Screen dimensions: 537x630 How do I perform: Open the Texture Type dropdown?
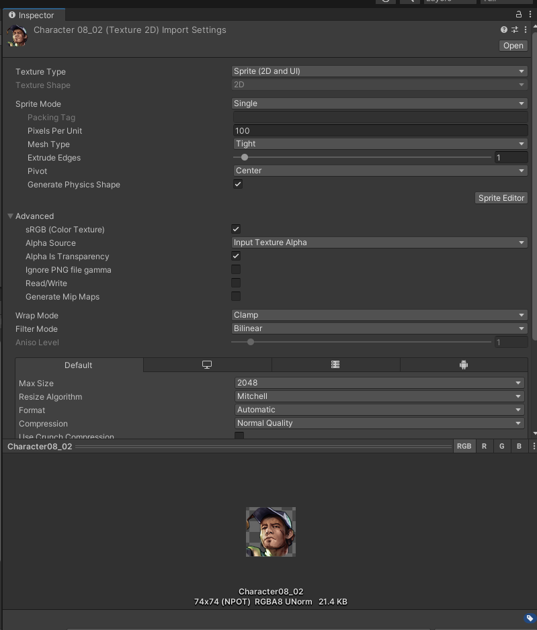click(379, 71)
